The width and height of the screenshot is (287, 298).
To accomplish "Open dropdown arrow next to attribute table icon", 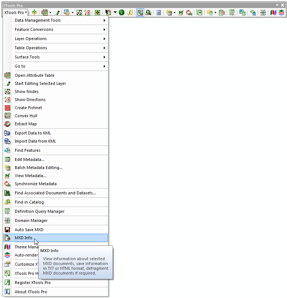I will click(x=50, y=13).
